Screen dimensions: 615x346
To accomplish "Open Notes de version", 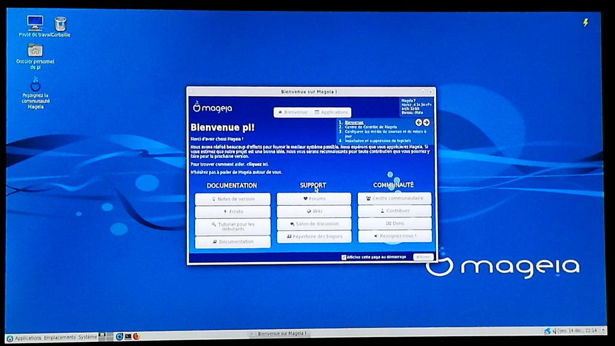I will tap(232, 199).
